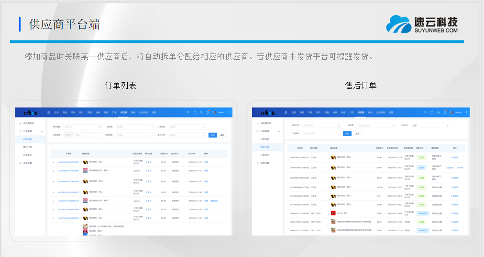Click calendar icon in right panel refund time field
The height and width of the screenshot is (257, 484).
(x=338, y=126)
